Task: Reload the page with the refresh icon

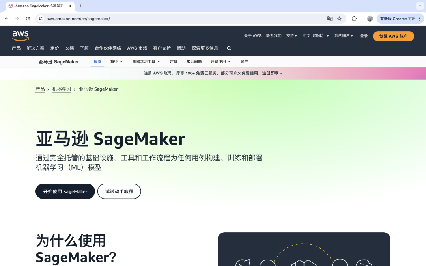Action: click(x=28, y=19)
